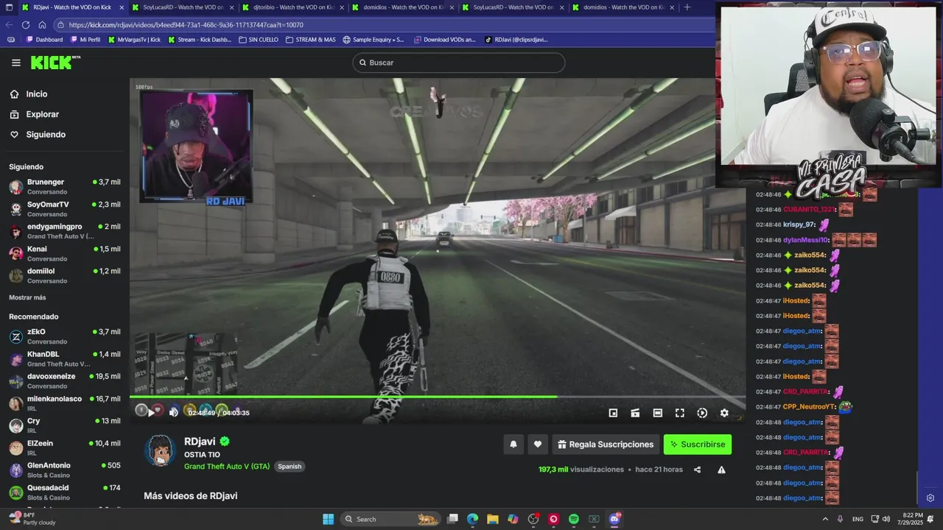Report the video with warning triangle icon
This screenshot has height=530, width=943.
pyautogui.click(x=721, y=470)
